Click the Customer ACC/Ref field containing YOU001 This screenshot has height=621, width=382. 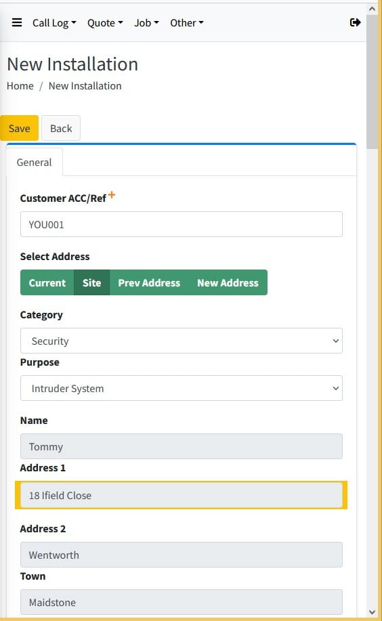click(x=181, y=224)
